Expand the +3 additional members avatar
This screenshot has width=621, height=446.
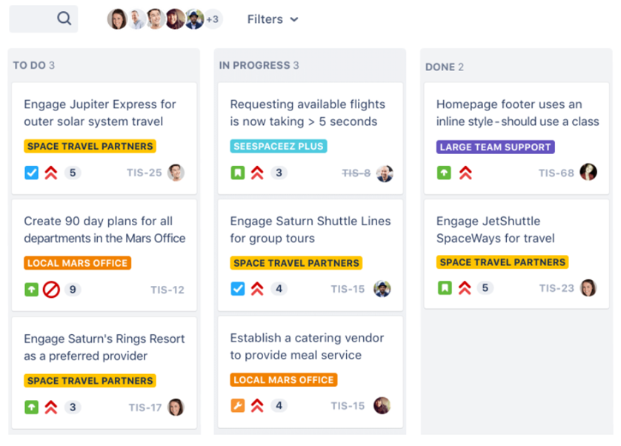(x=213, y=19)
